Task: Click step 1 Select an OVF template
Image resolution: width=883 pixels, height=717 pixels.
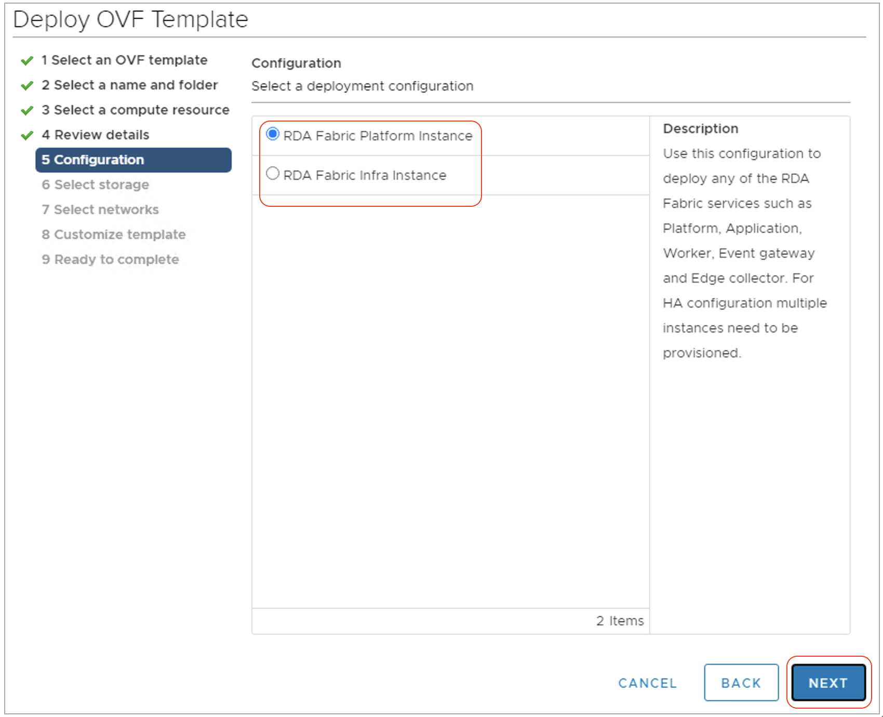Action: pos(124,60)
